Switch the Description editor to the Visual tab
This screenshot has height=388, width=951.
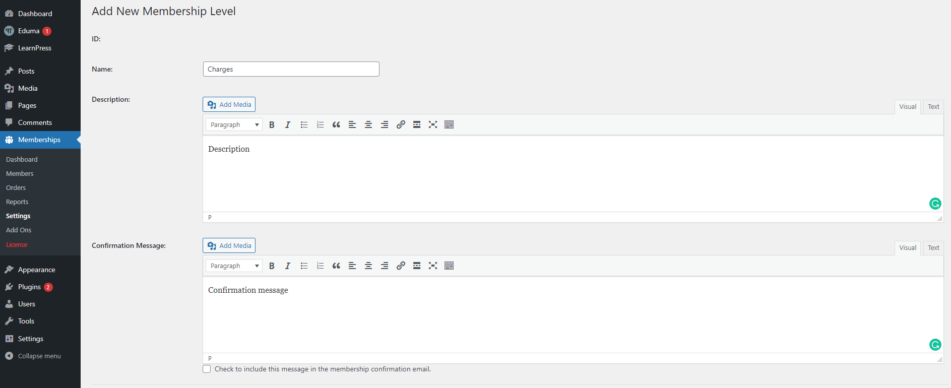tap(908, 107)
